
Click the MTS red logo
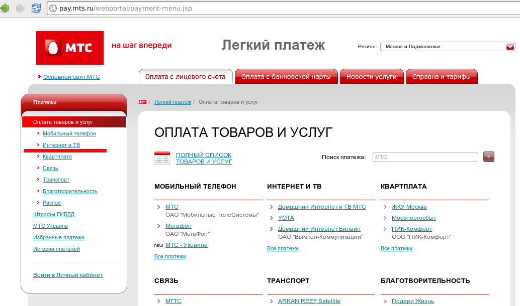[x=70, y=48]
